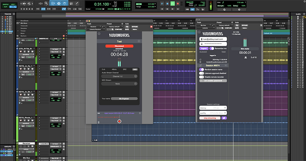Select the GTR group
This screenshot has height=161, width=306.
pos(9,155)
